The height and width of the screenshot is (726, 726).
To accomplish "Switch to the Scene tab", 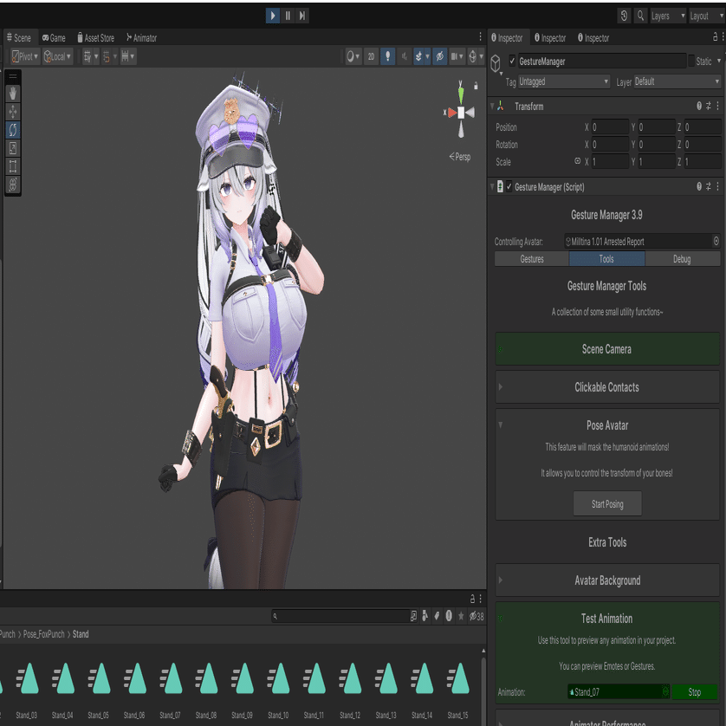I will 19,38.
